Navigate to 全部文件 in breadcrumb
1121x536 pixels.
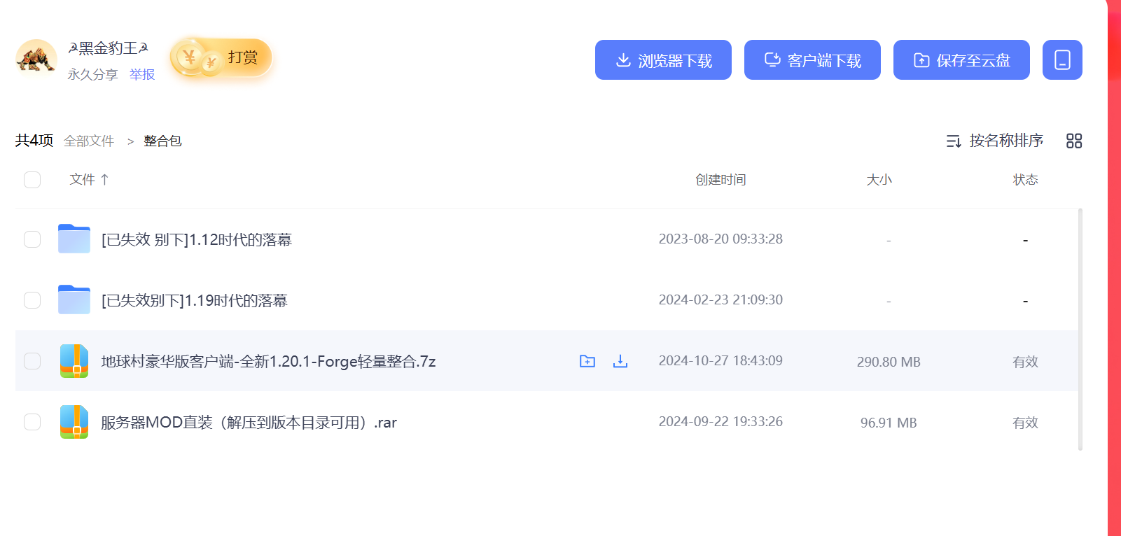point(89,141)
